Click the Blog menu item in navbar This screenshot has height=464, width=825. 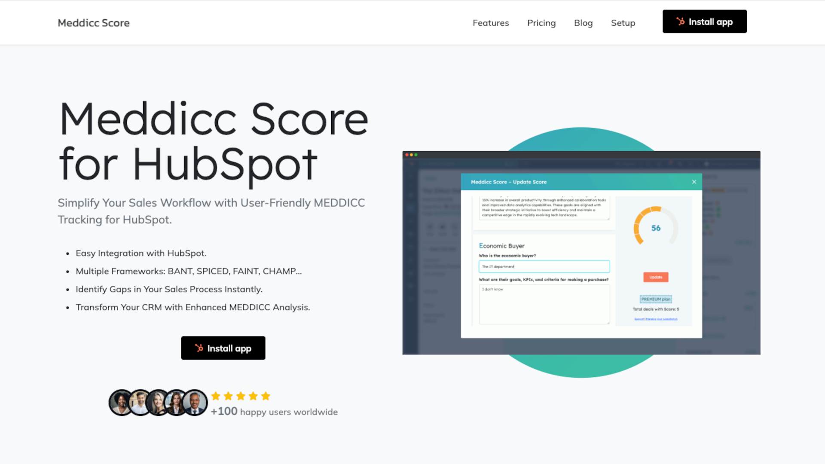coord(583,23)
